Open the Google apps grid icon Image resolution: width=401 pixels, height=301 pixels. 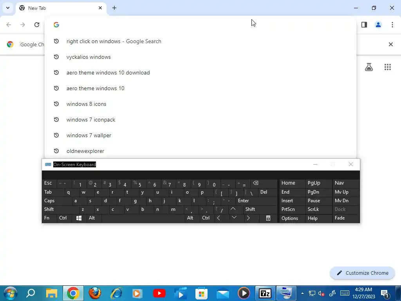coord(388,67)
